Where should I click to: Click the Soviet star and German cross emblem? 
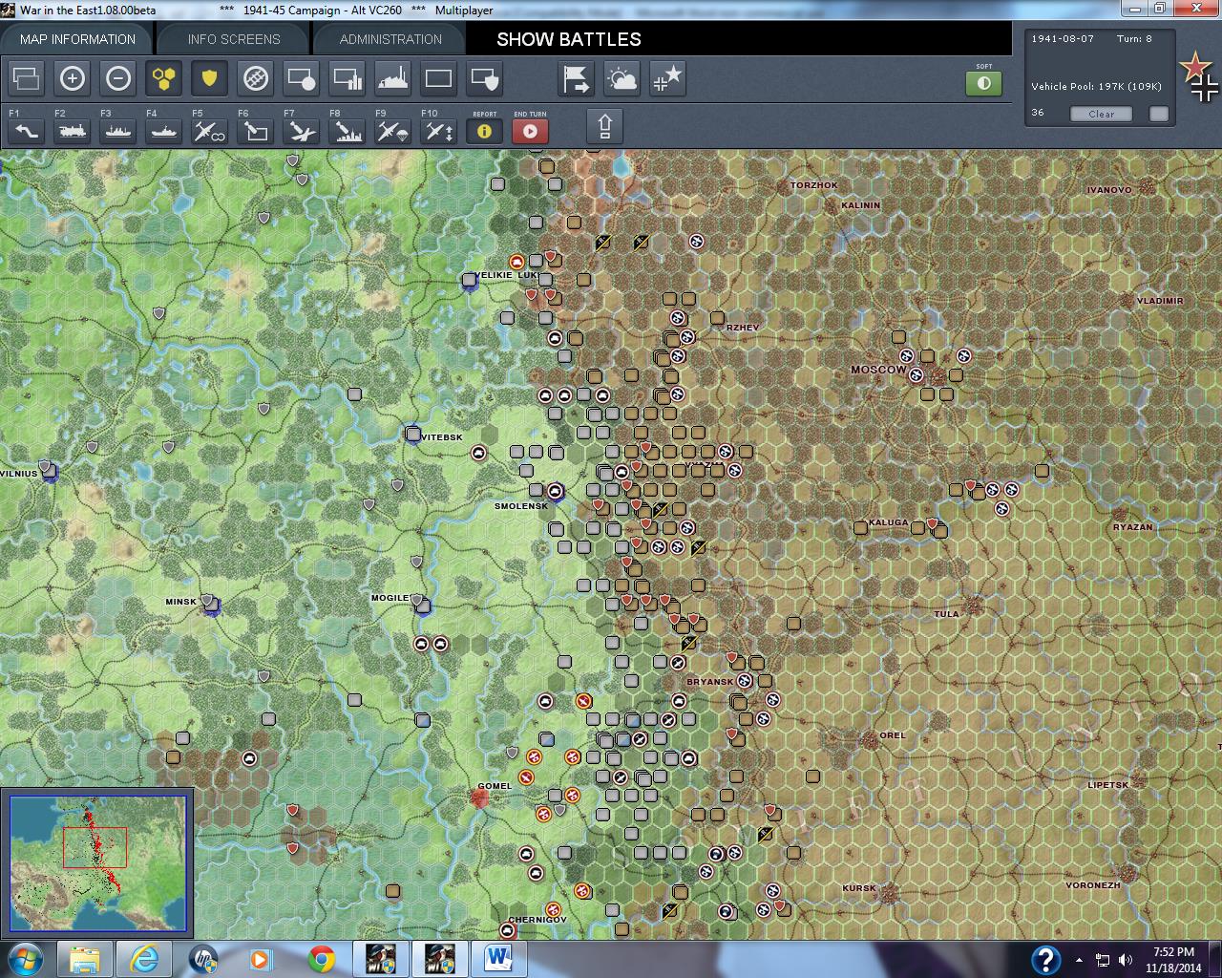1199,78
